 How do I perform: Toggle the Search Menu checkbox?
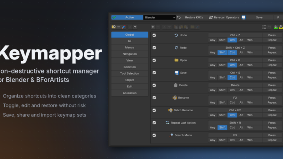coord(154,135)
